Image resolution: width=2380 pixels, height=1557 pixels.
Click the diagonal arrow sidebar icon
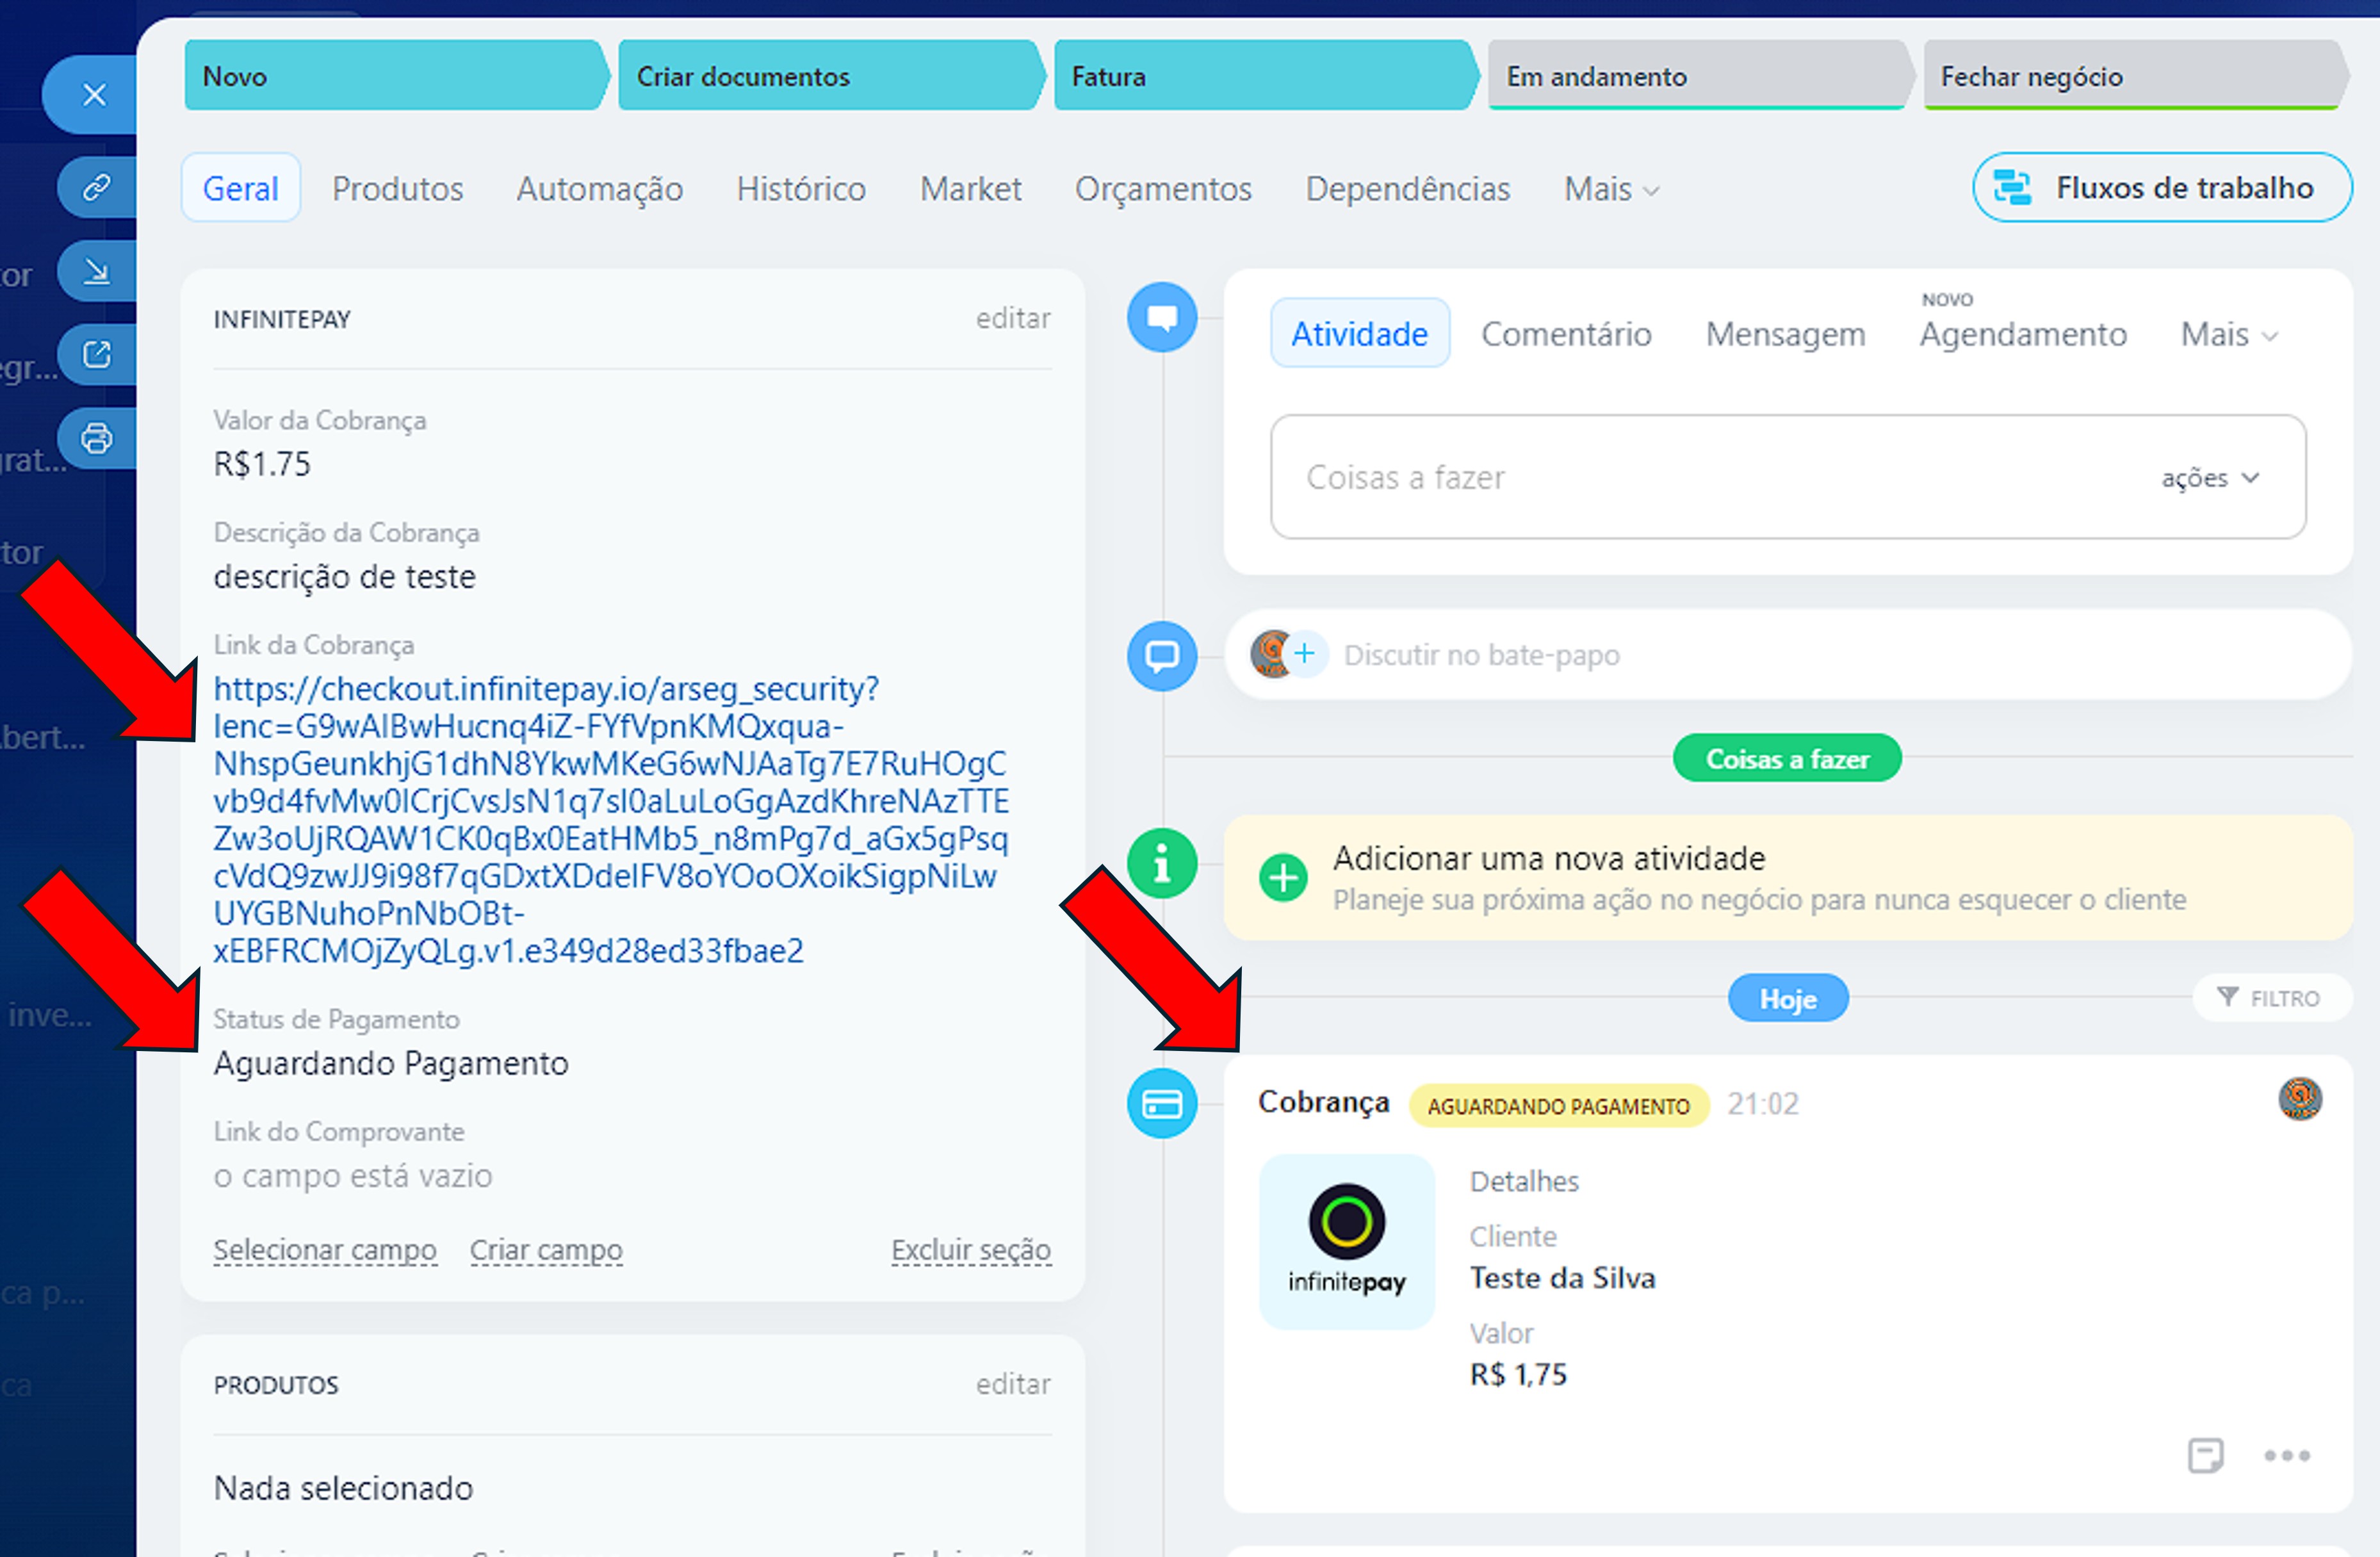point(96,271)
